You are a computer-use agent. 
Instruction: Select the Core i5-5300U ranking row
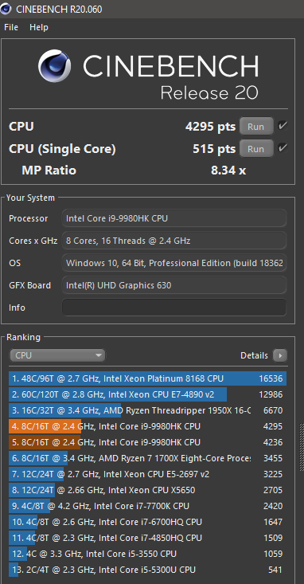pos(148,570)
